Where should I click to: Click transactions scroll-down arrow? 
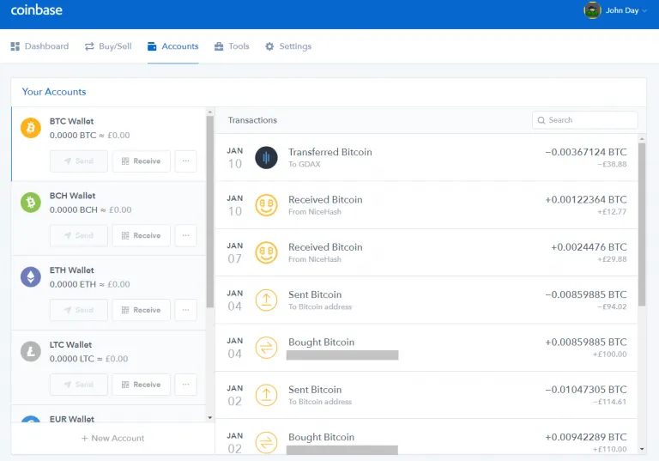[642, 449]
